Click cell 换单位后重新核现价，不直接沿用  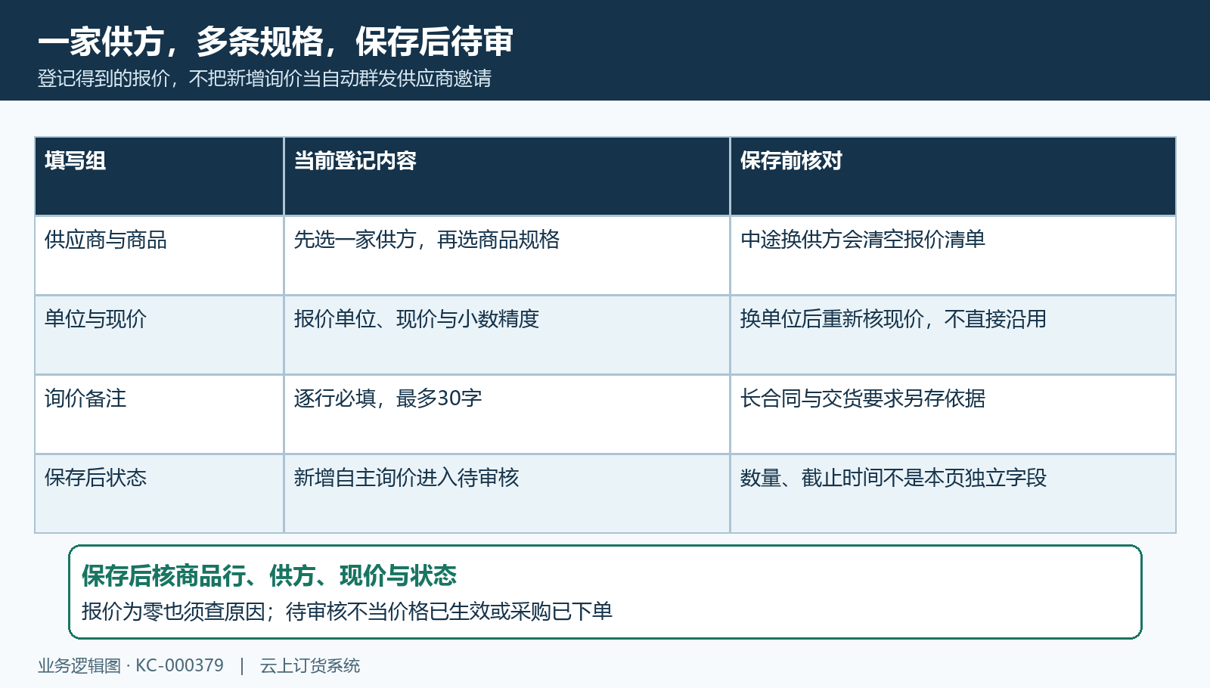(953, 335)
